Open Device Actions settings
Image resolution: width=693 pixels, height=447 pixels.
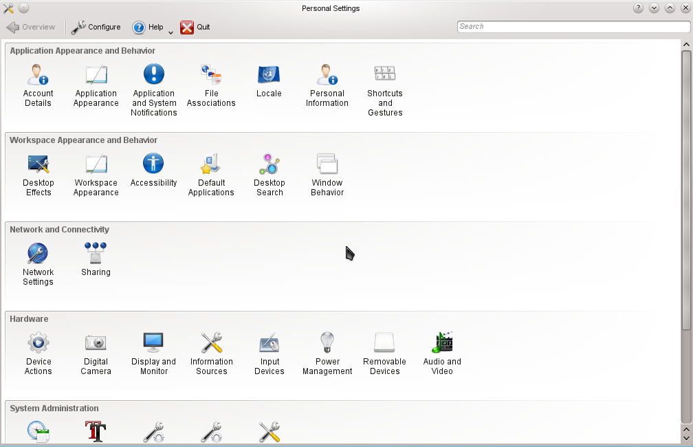point(38,353)
